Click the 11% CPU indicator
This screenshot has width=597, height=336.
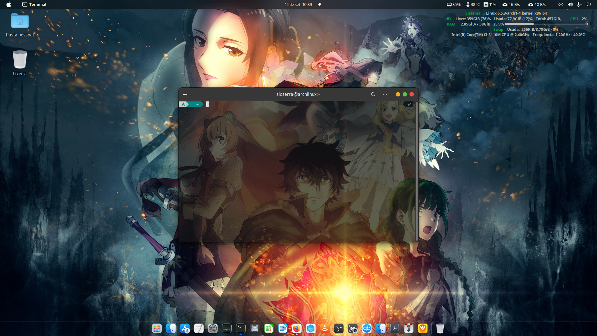pyautogui.click(x=490, y=4)
